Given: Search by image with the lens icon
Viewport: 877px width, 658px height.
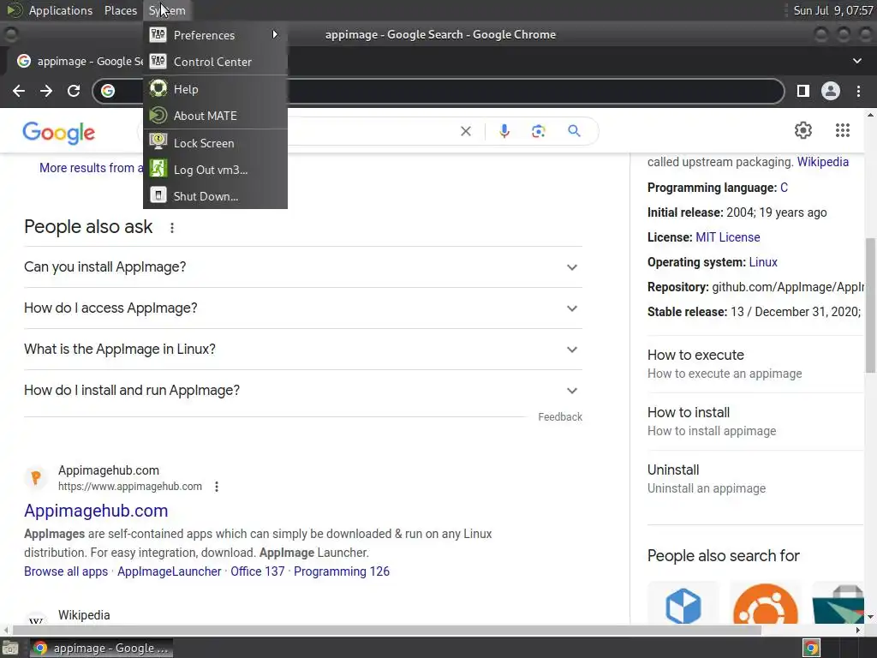Looking at the screenshot, I should click(538, 131).
